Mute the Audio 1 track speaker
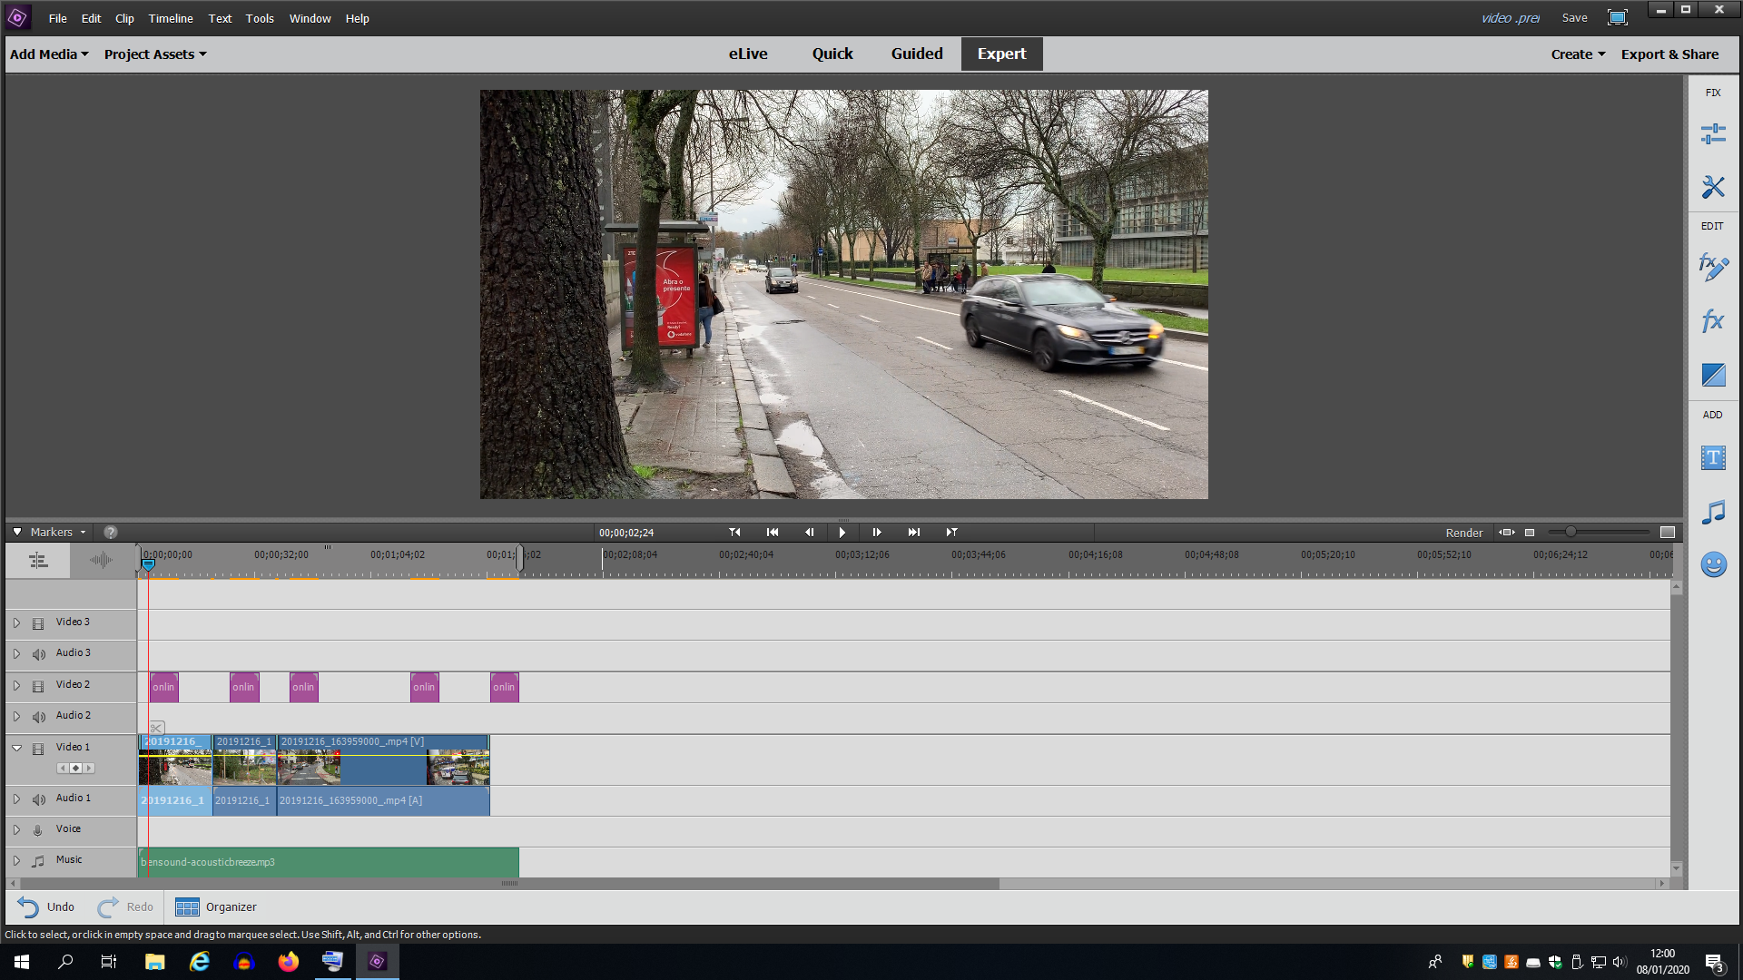The height and width of the screenshot is (980, 1743). coord(38,799)
